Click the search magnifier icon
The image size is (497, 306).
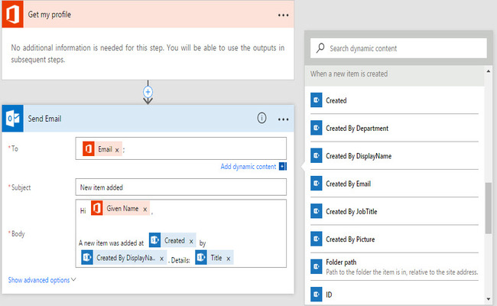[x=320, y=48]
